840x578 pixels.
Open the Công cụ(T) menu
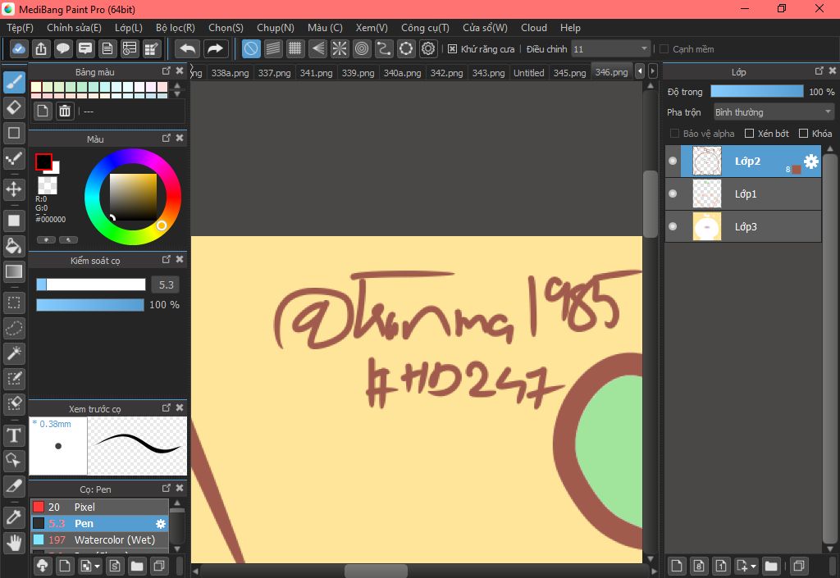(x=425, y=27)
